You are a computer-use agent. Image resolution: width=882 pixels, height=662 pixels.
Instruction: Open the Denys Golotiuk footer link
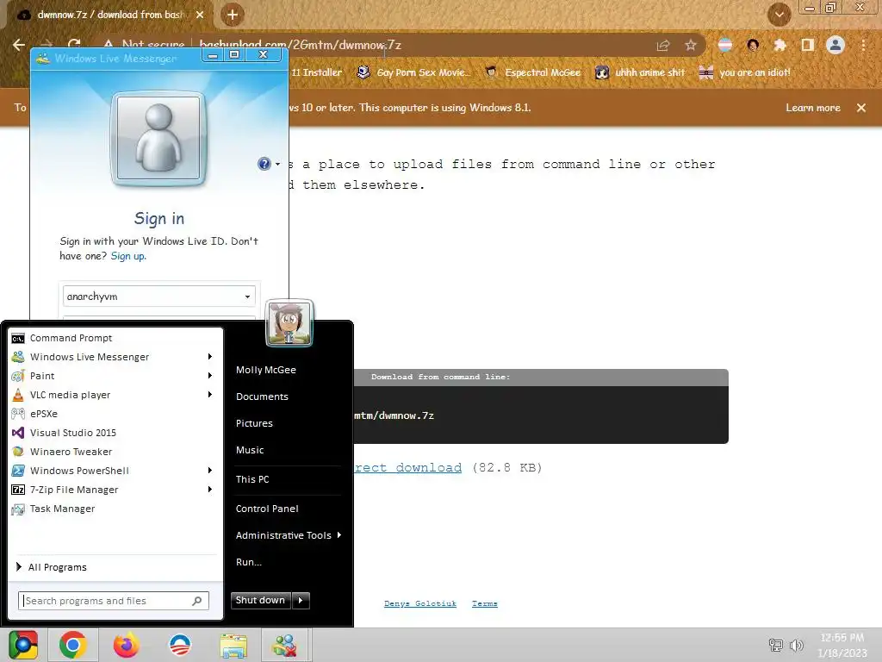420,603
